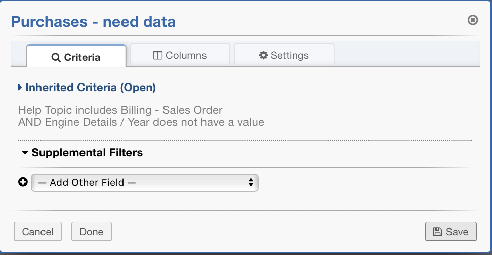The image size is (492, 255).
Task: Select the Criteria tab
Action: coord(76,57)
